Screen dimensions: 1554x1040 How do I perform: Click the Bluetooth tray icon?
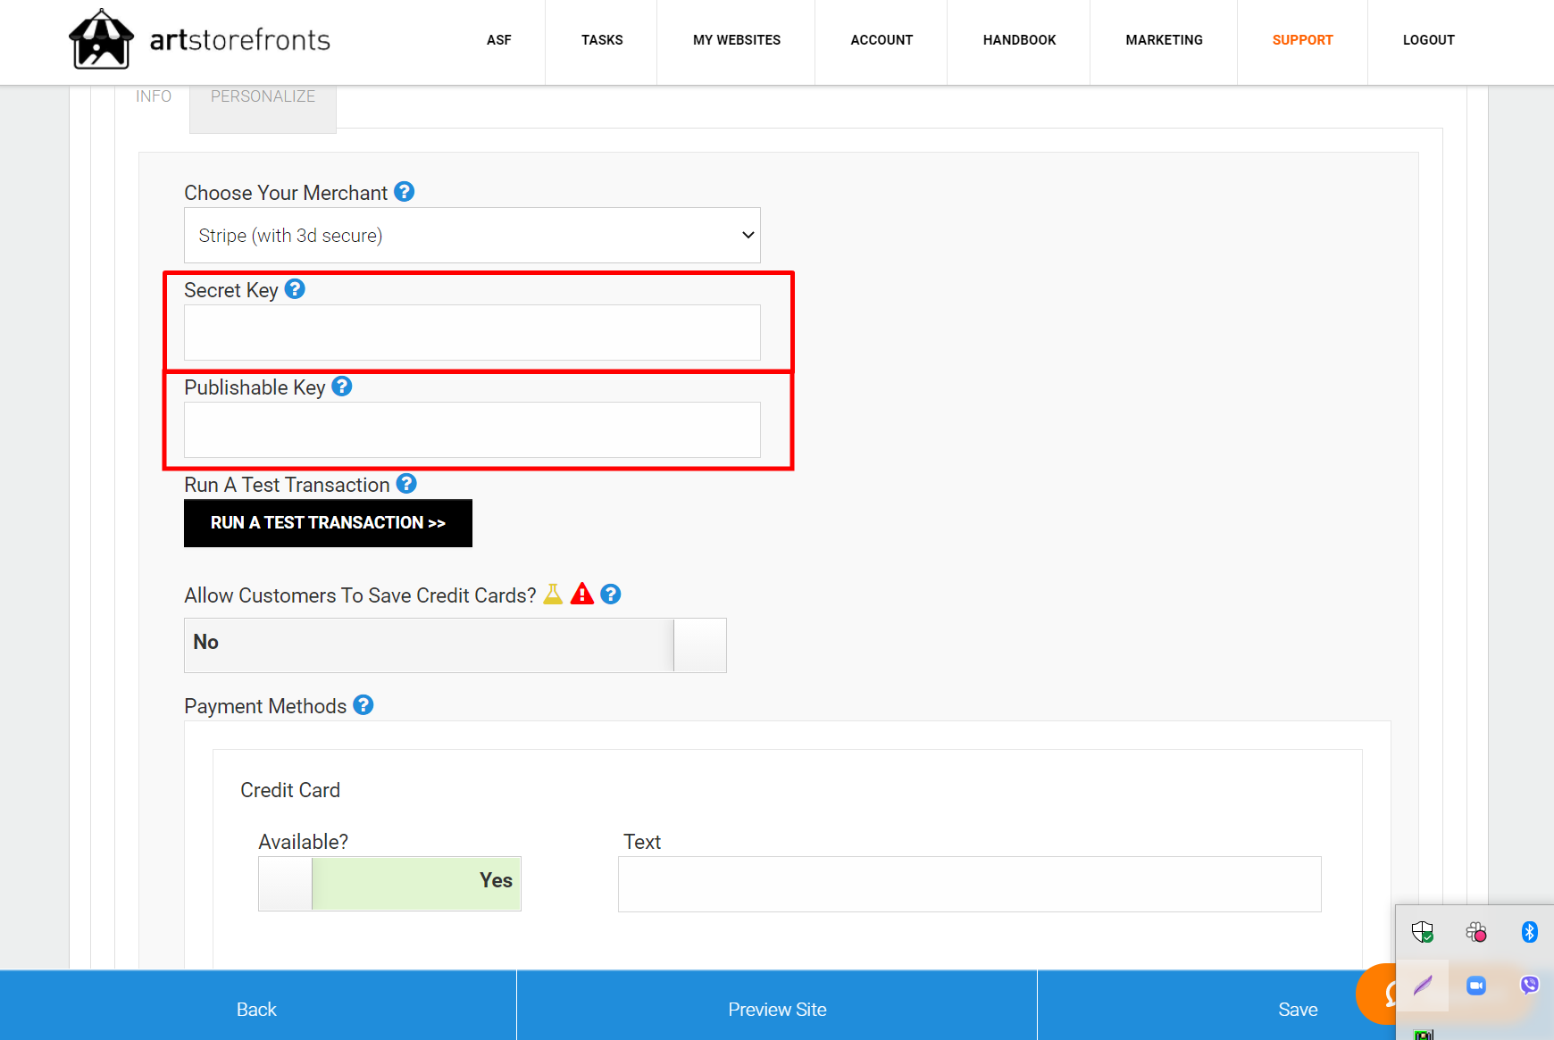(x=1529, y=932)
